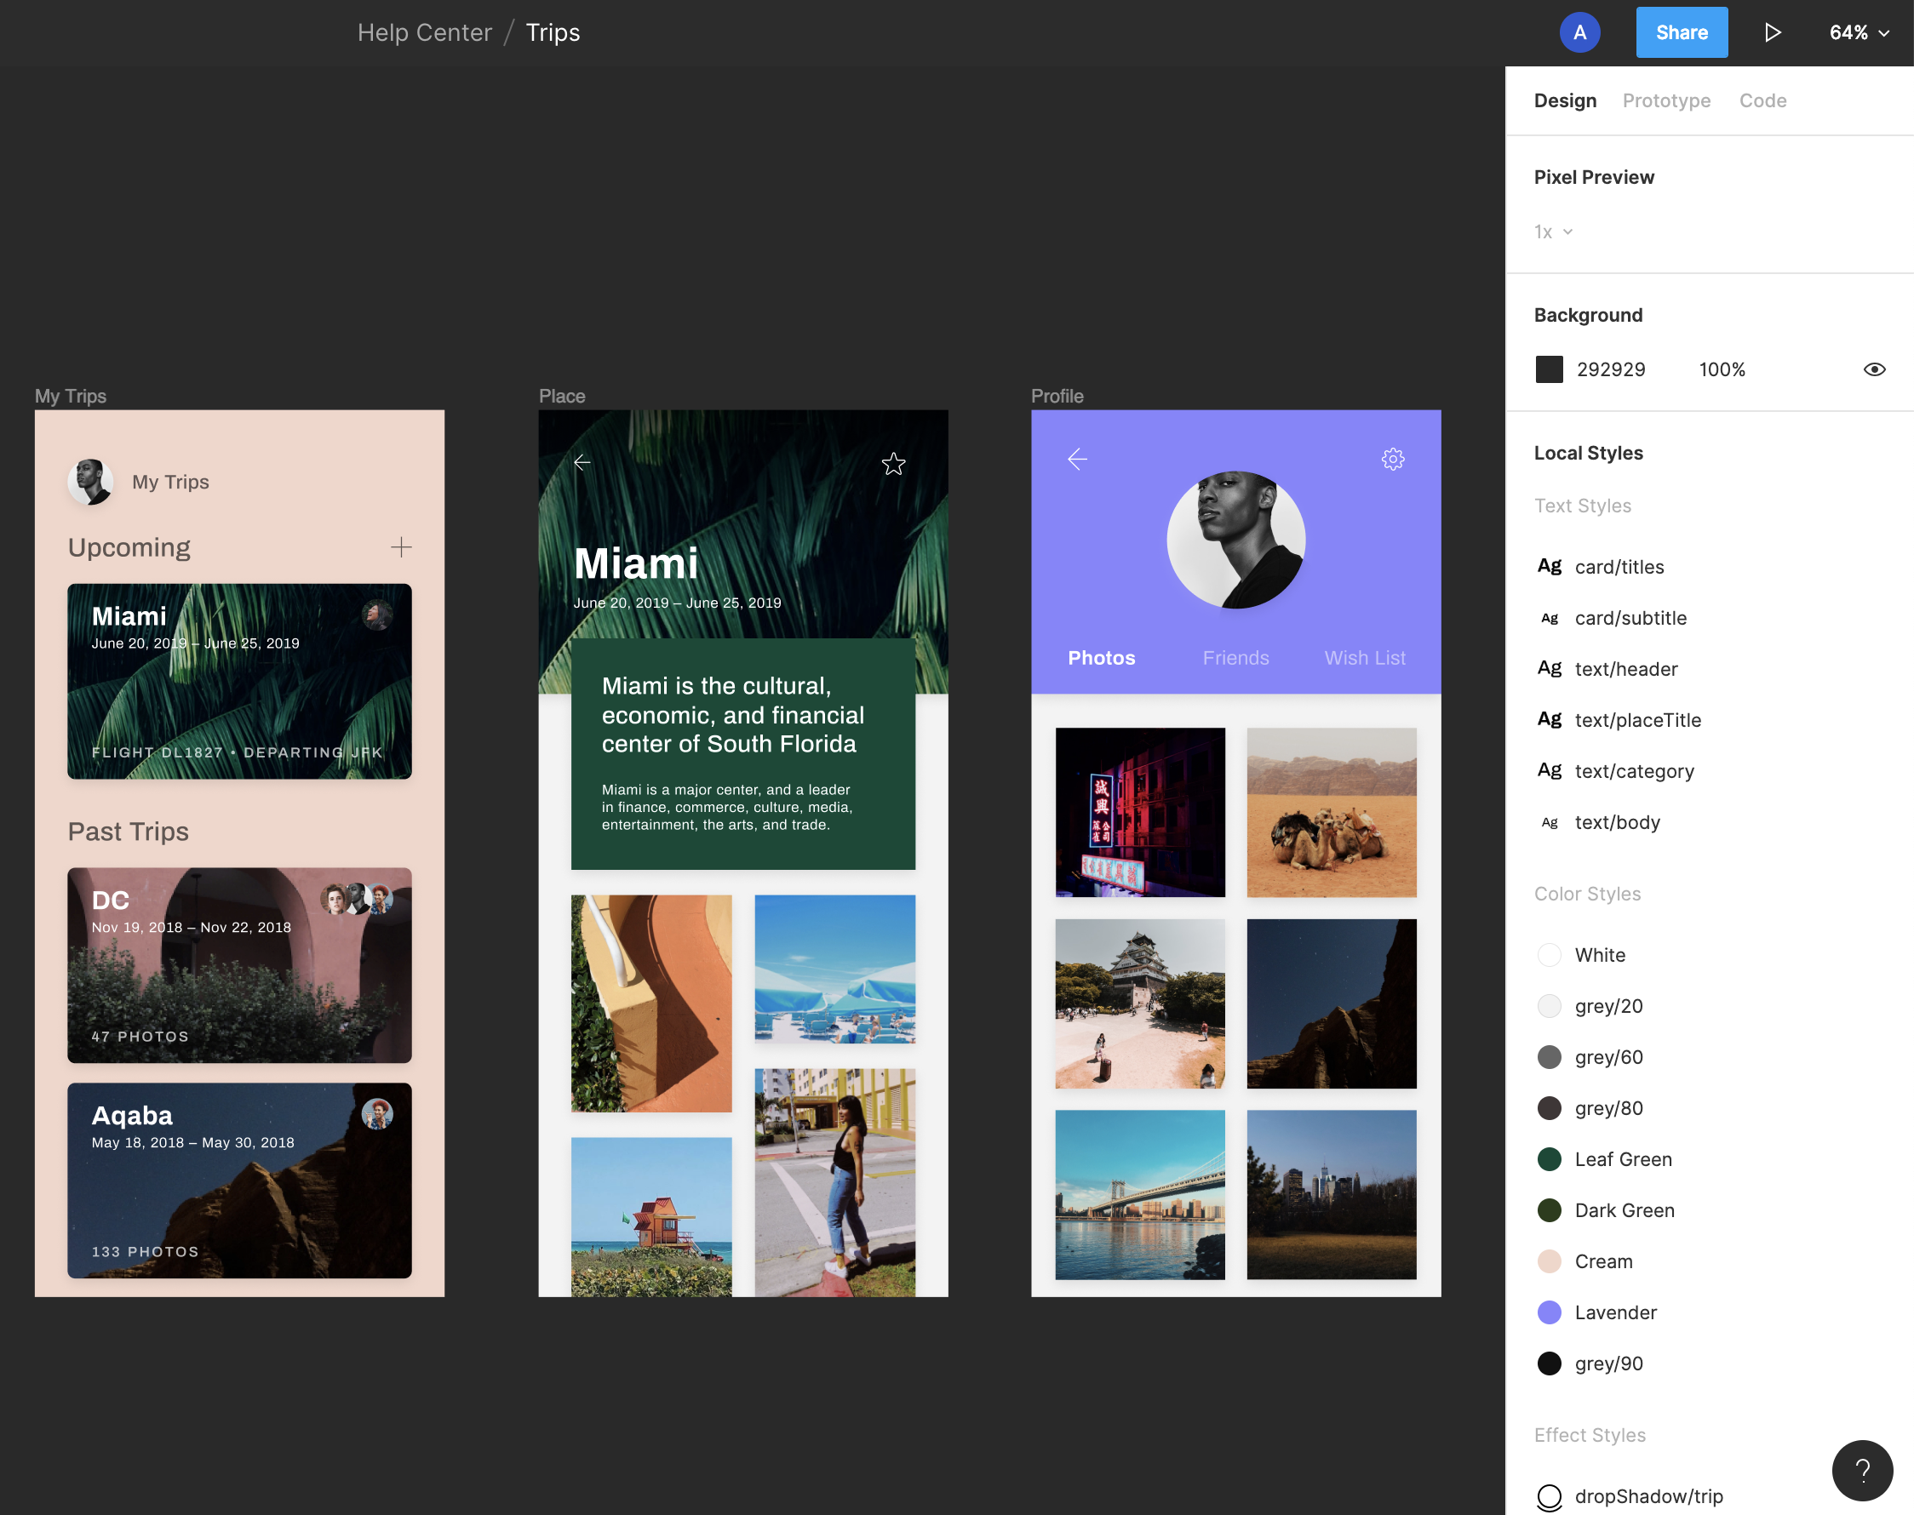Viewport: 1914px width, 1515px height.
Task: Click the Present play icon
Action: [x=1772, y=33]
